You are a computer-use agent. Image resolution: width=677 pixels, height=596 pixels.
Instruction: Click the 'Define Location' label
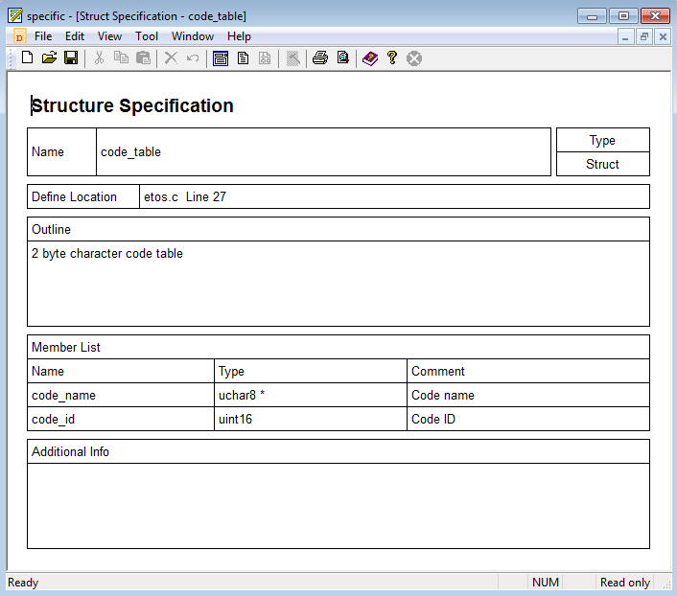[83, 196]
